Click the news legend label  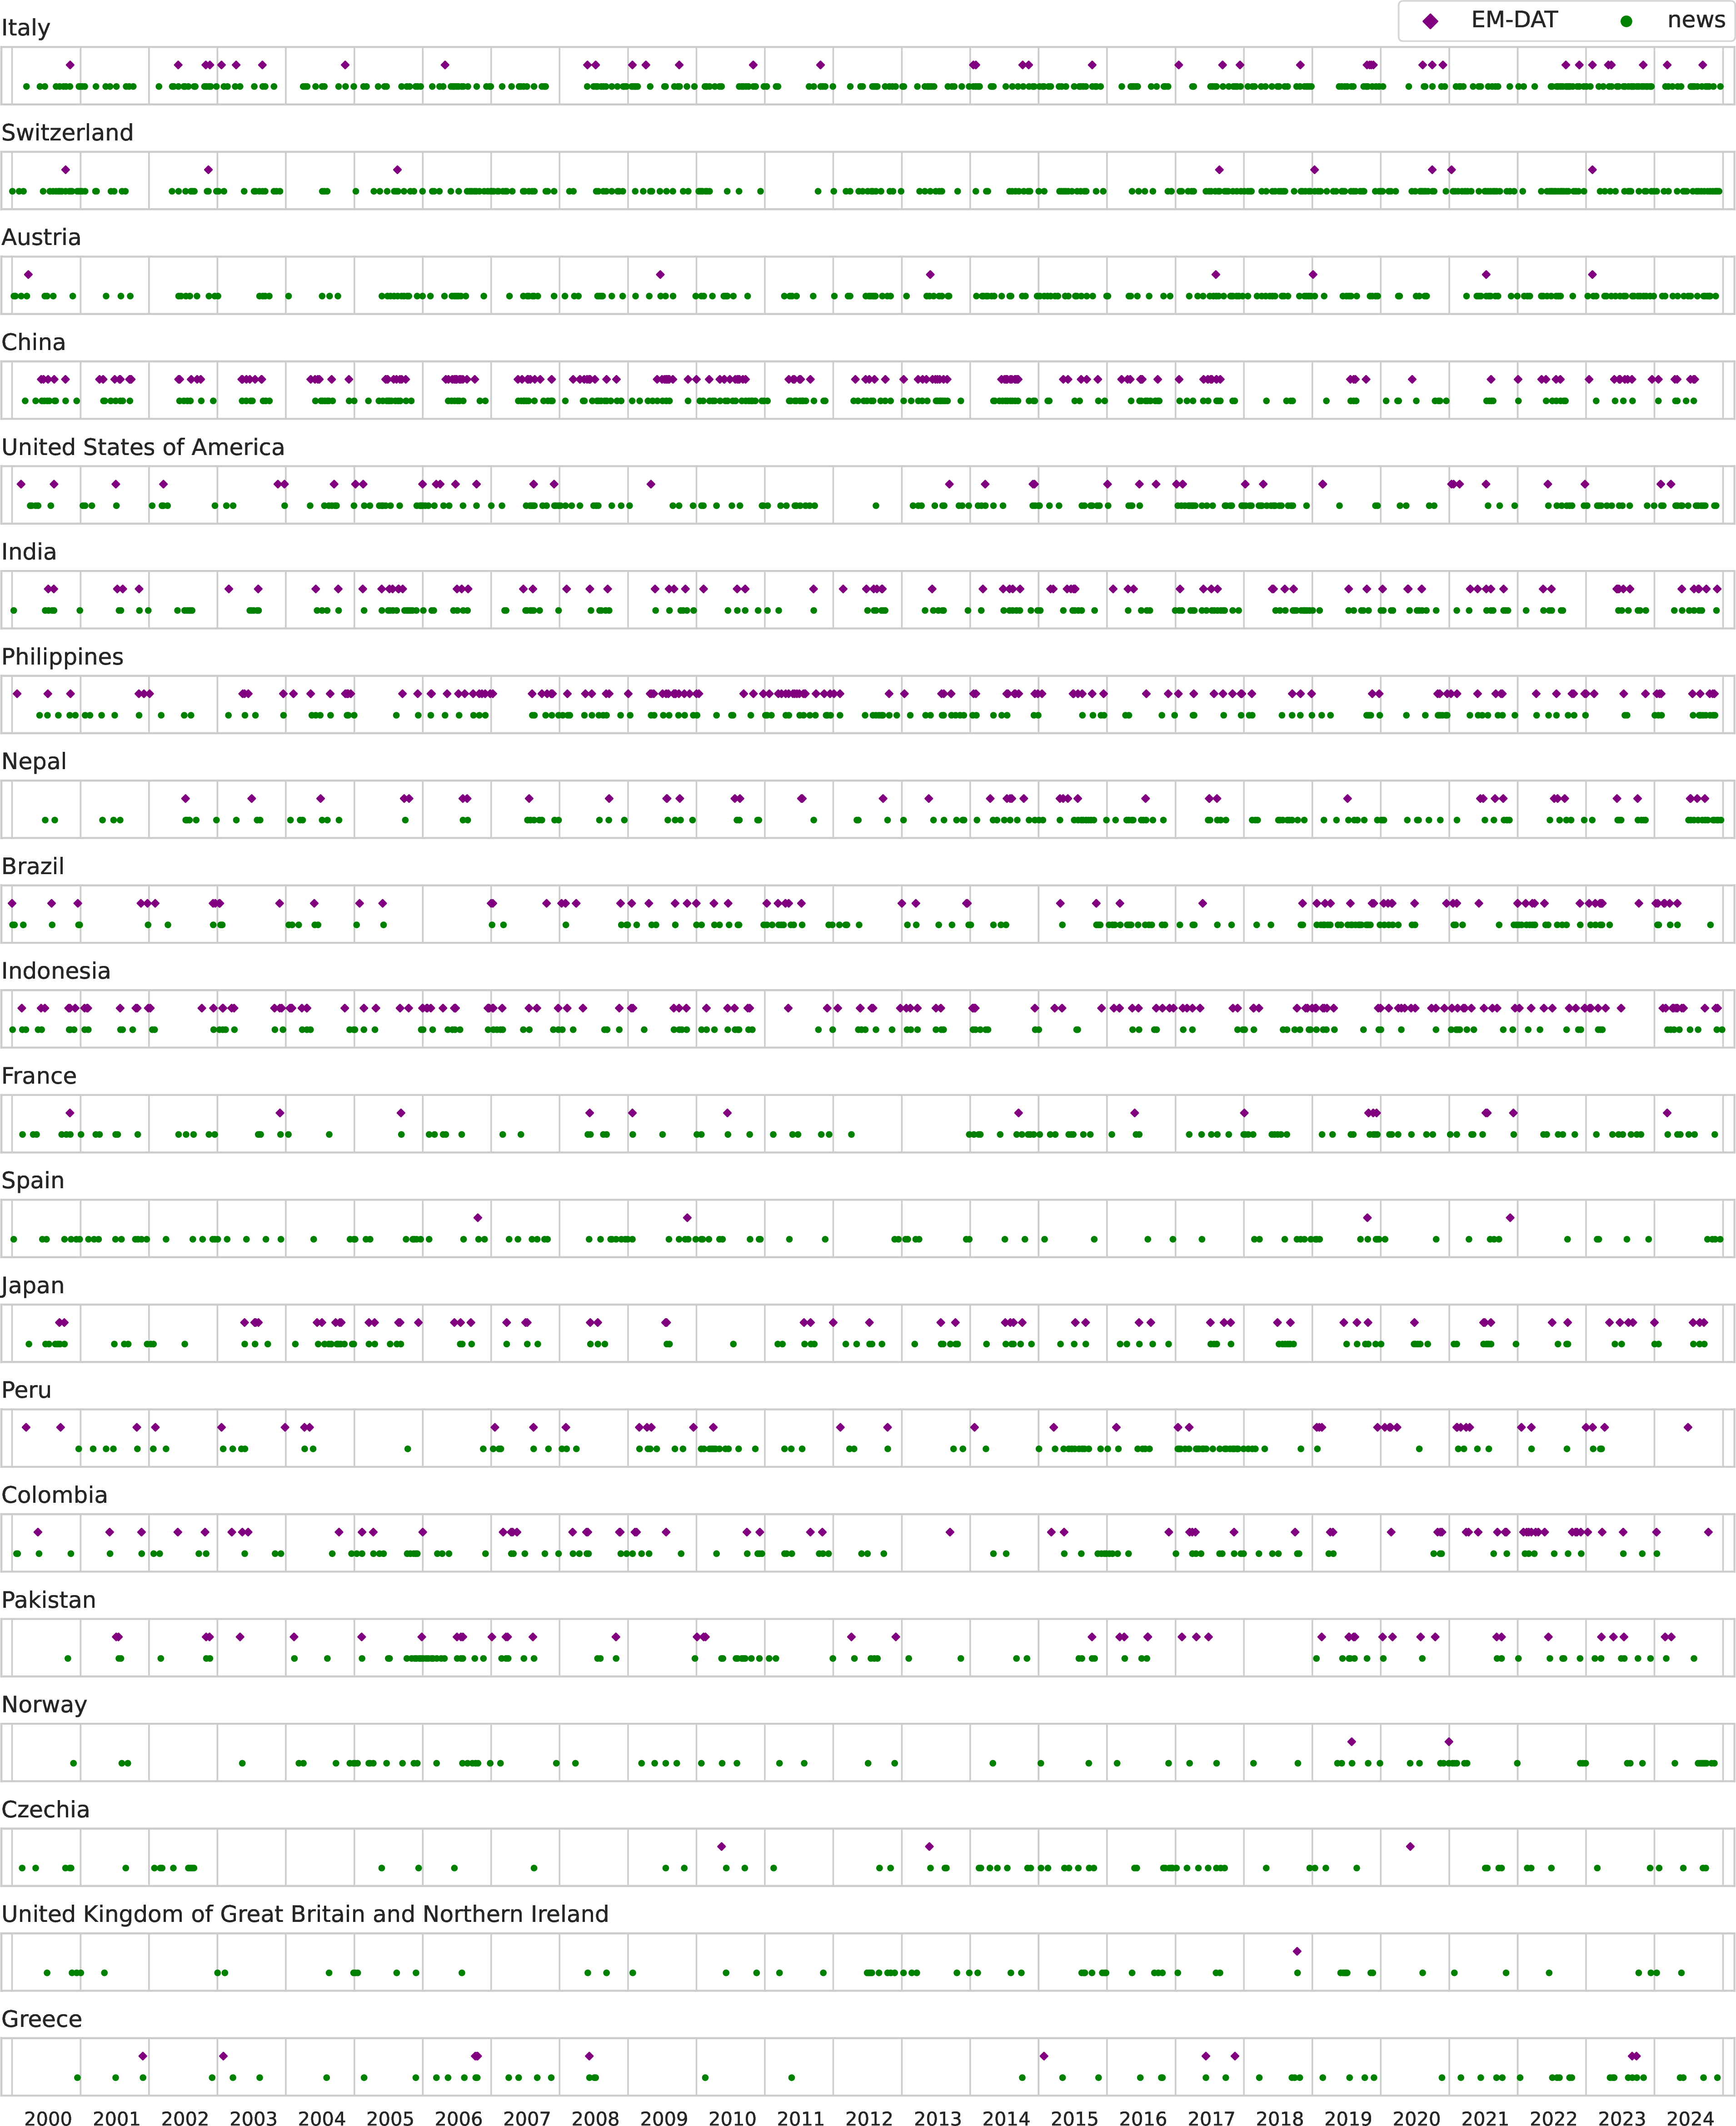pos(1696,20)
